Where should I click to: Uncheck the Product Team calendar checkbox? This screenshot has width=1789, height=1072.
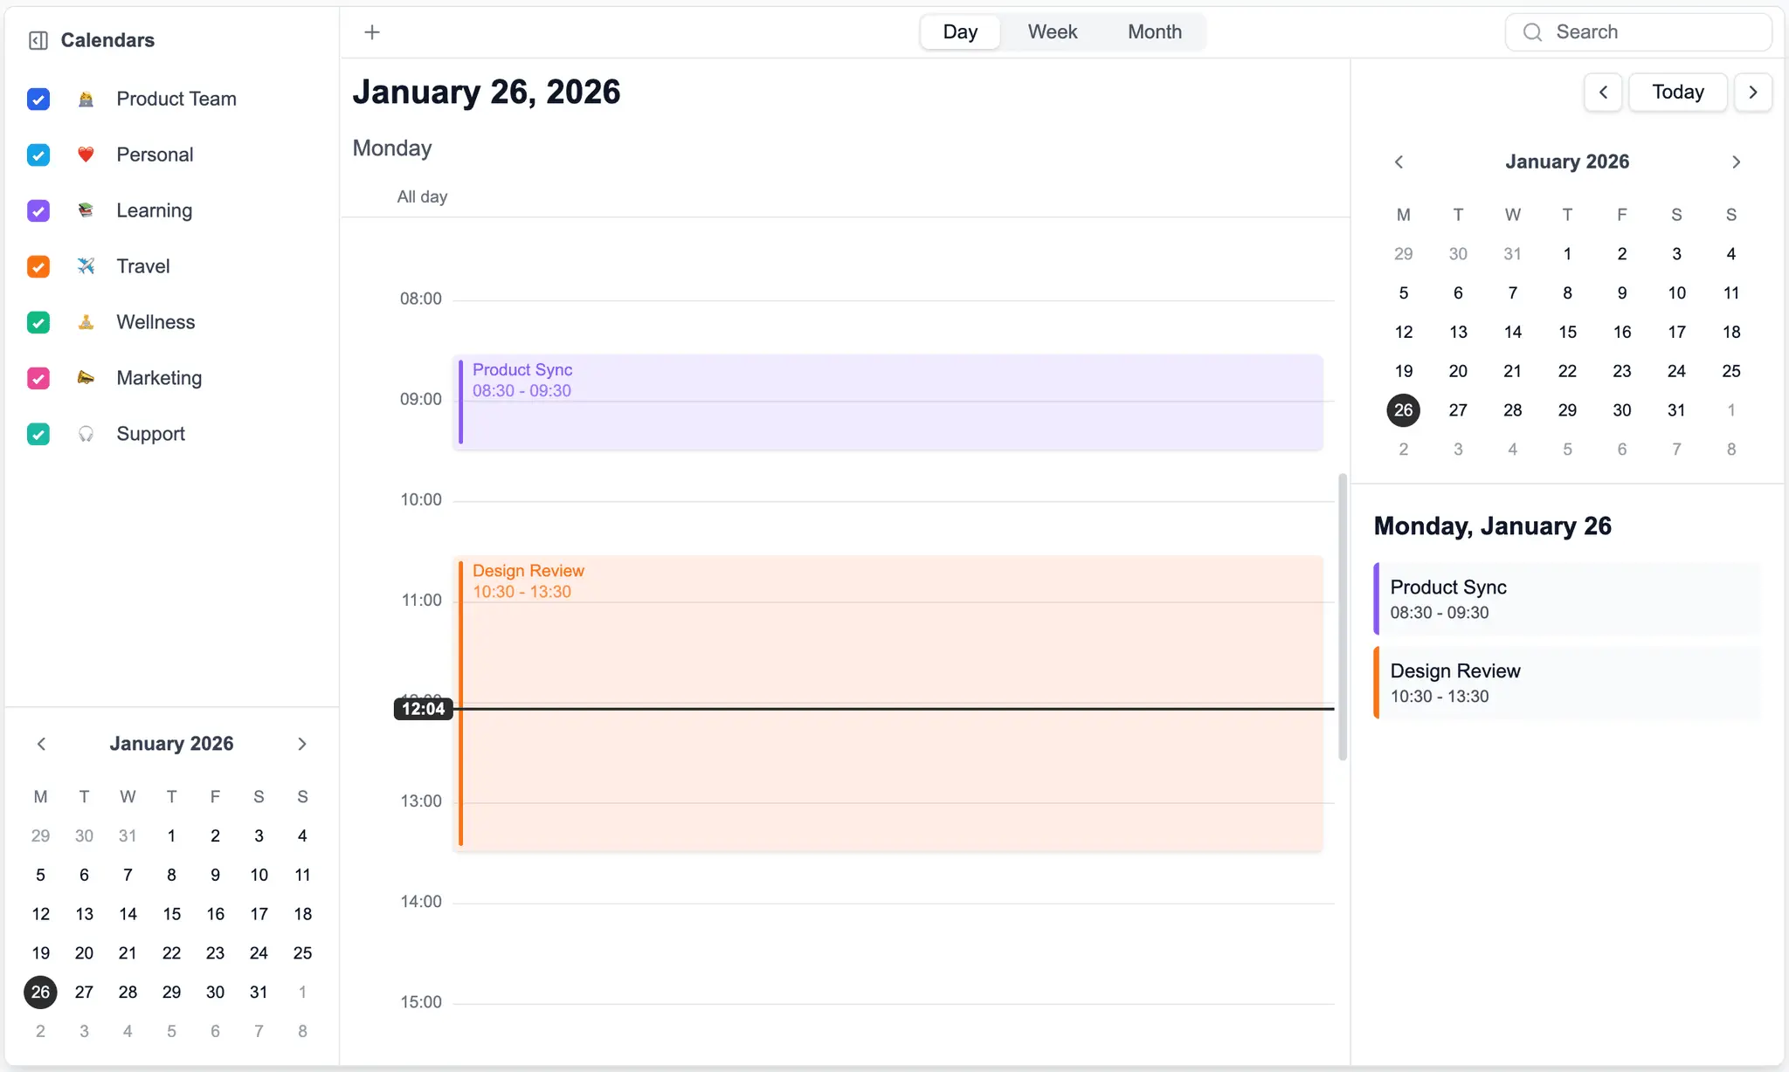tap(38, 99)
